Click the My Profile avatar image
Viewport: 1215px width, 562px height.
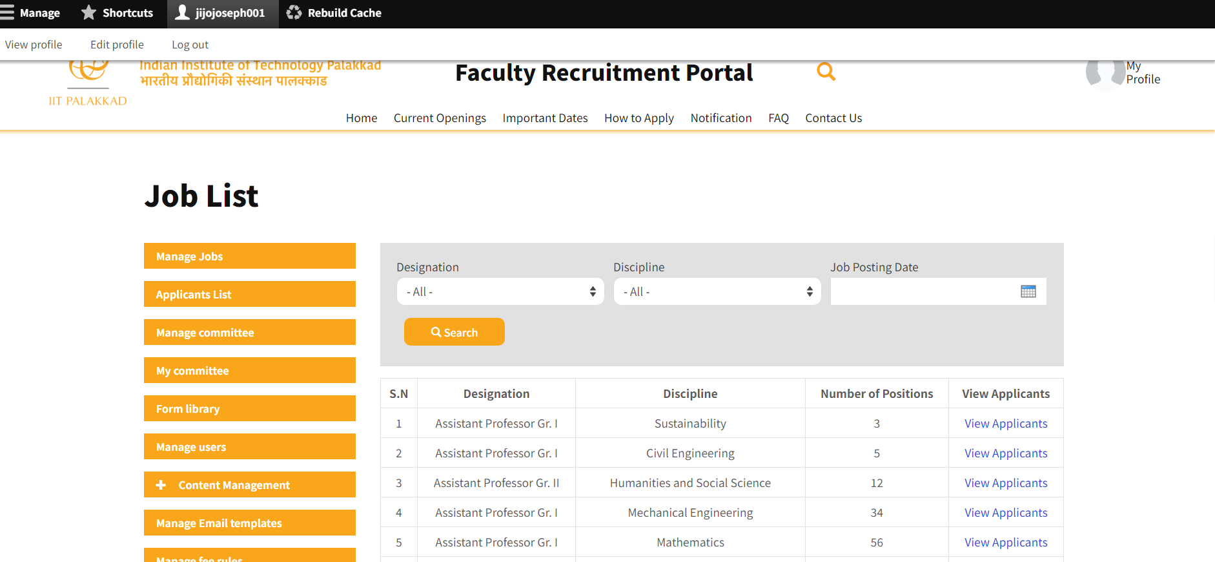point(1105,74)
